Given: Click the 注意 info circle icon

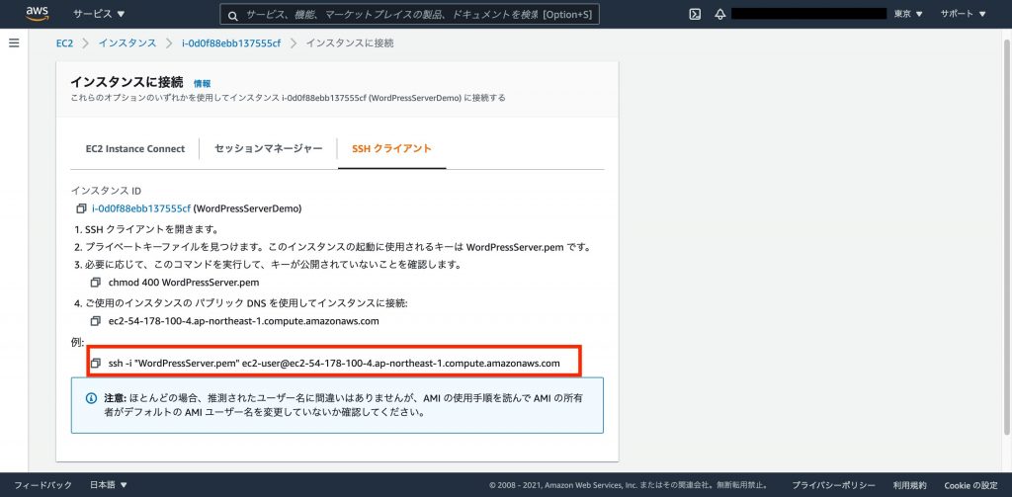Looking at the screenshot, I should click(92, 398).
